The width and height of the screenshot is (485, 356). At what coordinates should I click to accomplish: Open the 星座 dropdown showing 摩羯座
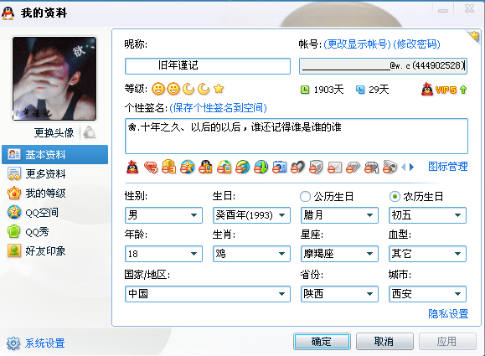[339, 254]
